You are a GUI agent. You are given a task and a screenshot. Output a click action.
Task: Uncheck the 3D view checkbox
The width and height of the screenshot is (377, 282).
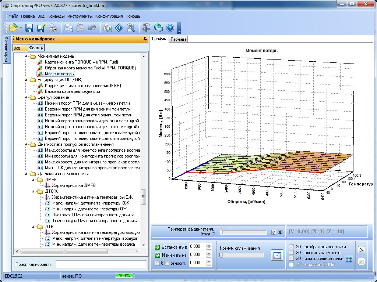(273, 232)
